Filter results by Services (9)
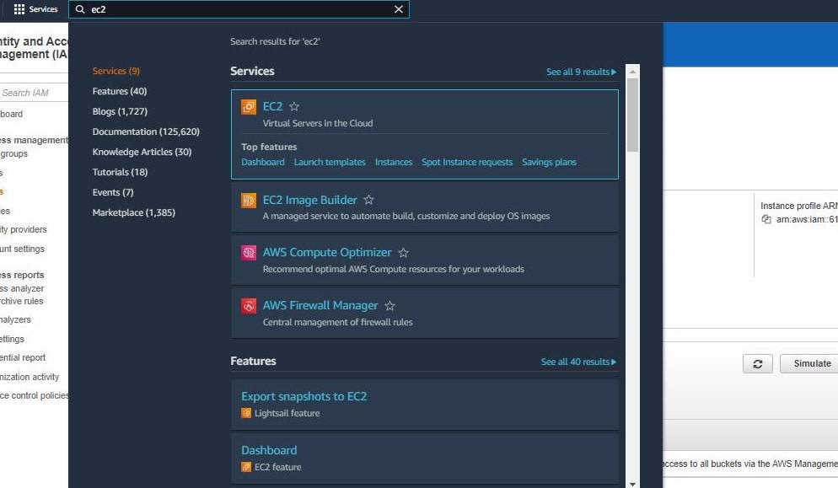Screen dimensions: 838x488 116,71
